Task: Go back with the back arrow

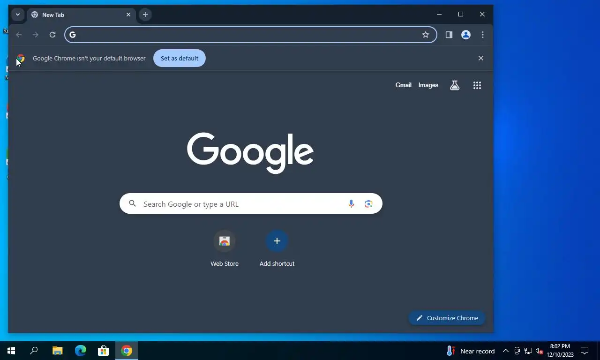Action: (19, 35)
